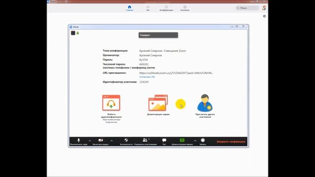
Task: Open the Contacts tab in main window
Action: click(185, 8)
